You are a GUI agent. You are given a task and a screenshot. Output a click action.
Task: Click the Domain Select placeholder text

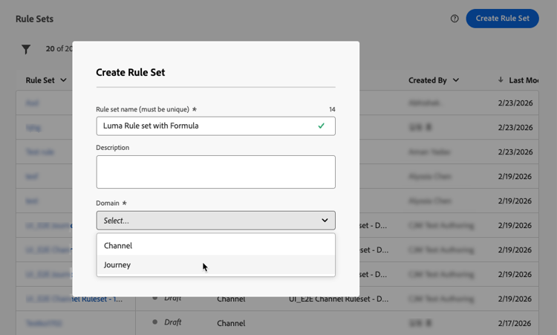(x=117, y=221)
